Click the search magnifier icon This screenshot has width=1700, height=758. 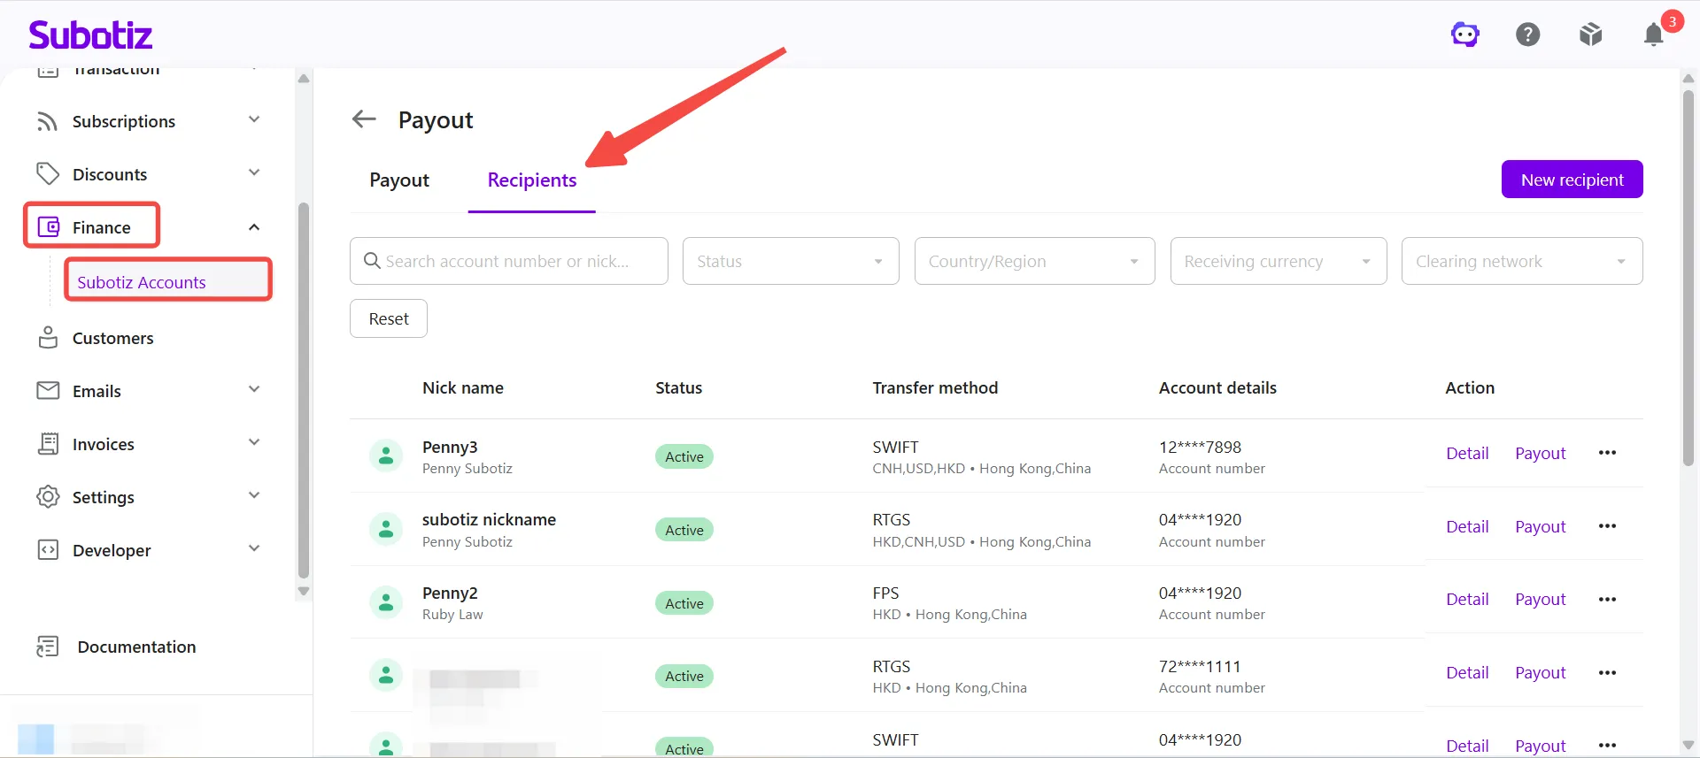372,261
